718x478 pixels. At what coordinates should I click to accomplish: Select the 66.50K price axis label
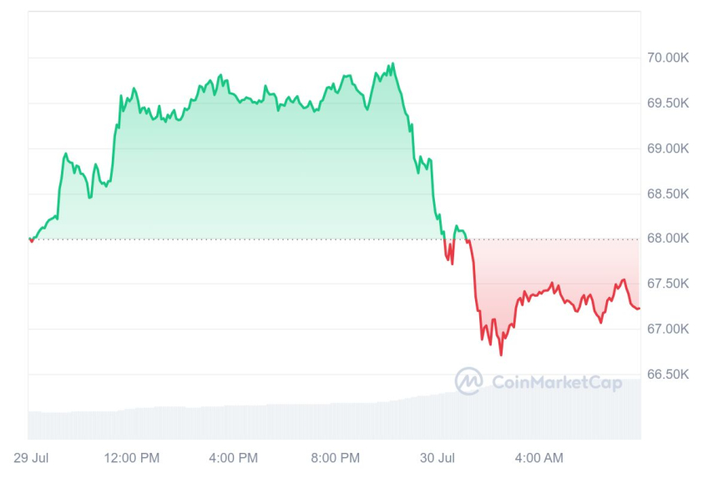coord(665,374)
